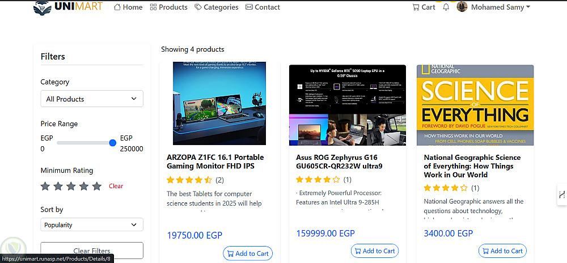The height and width of the screenshot is (263, 567).
Task: Add Asus ROG Zephyrus to cart
Action: pos(375,251)
